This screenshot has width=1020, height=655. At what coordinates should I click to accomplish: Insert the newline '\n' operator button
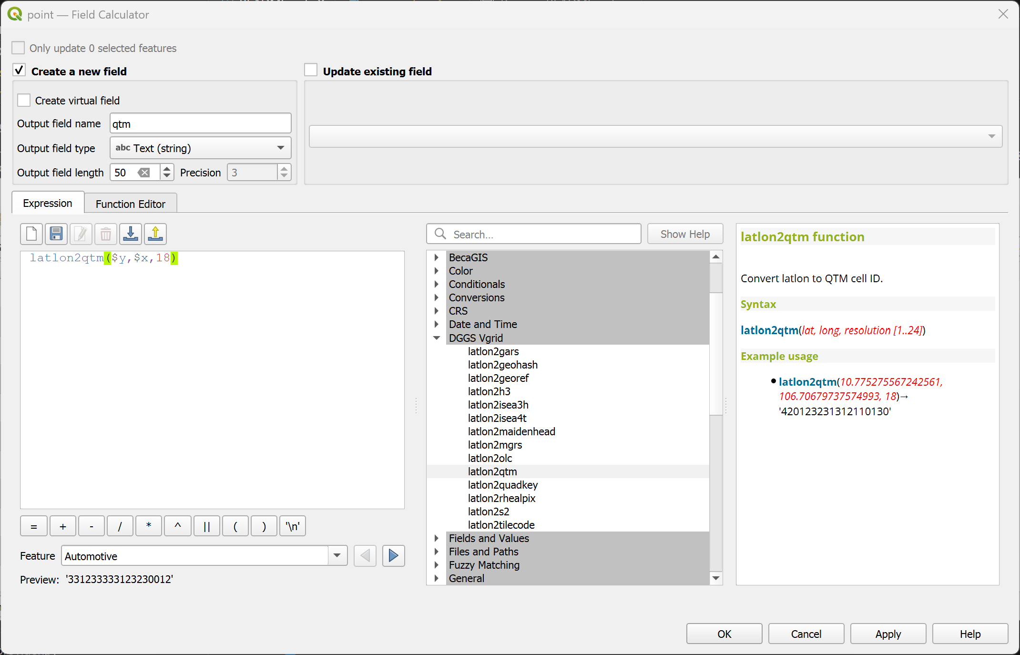pyautogui.click(x=292, y=526)
